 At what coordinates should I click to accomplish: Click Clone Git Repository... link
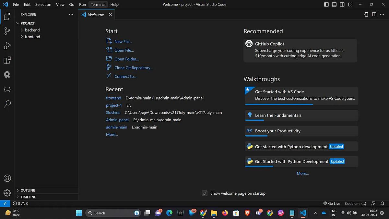(x=134, y=68)
